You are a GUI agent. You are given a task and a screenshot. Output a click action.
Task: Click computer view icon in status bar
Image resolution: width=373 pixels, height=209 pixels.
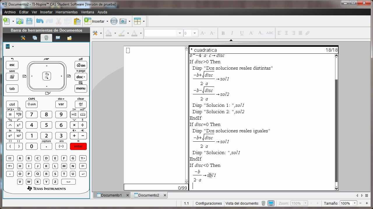pos(271,203)
